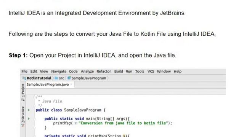Image resolution: width=244 pixels, height=137 pixels.
Task: Click the printMsg call in main
Action: [62, 123]
